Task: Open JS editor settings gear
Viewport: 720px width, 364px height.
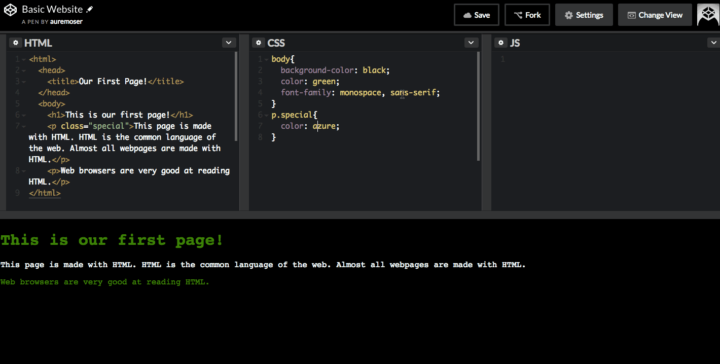Action: click(x=501, y=43)
